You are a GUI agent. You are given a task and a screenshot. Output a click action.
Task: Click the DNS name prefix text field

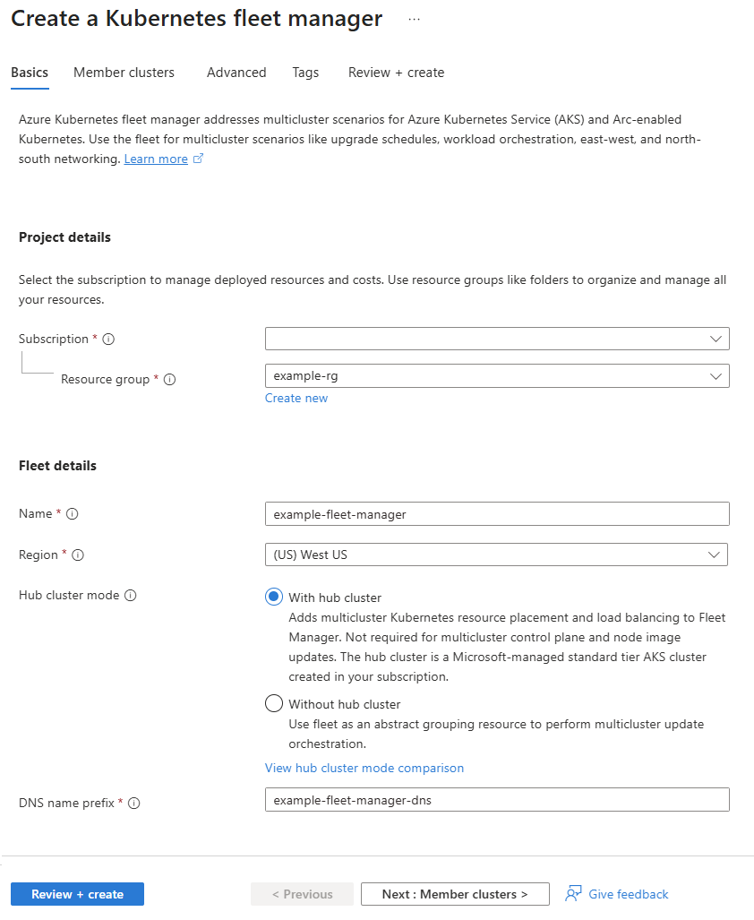point(497,800)
